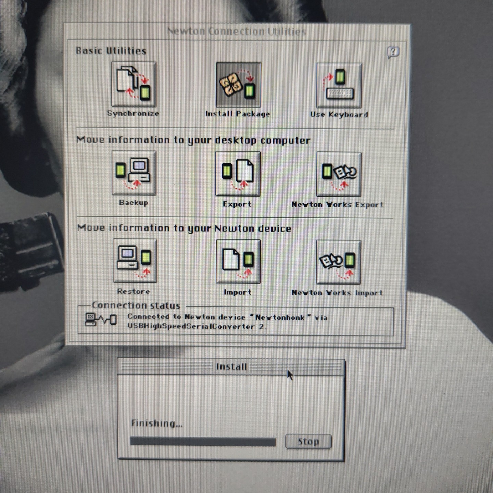The height and width of the screenshot is (493, 493).
Task: Open Newton Works Import
Action: pos(339,262)
